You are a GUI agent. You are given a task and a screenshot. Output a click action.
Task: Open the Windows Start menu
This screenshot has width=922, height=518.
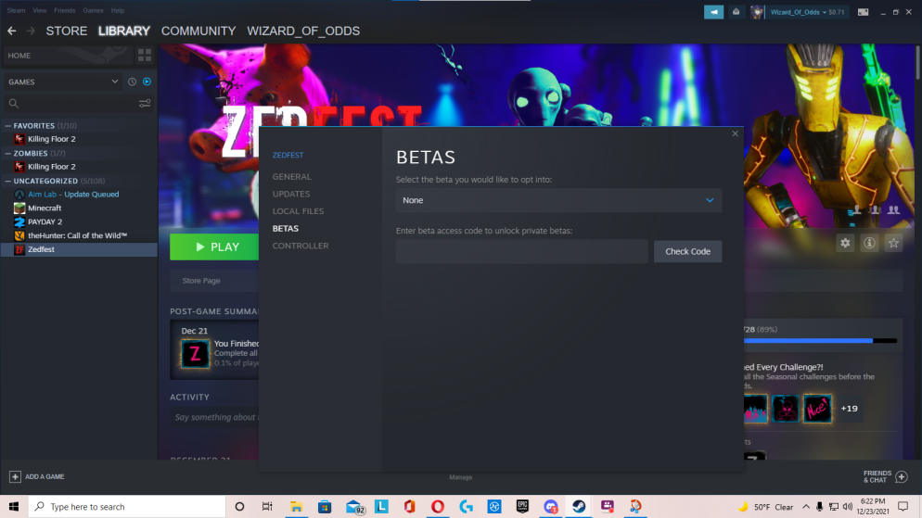click(x=14, y=506)
